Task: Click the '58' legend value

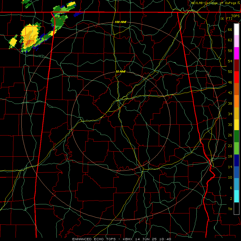Action: click(230, 51)
